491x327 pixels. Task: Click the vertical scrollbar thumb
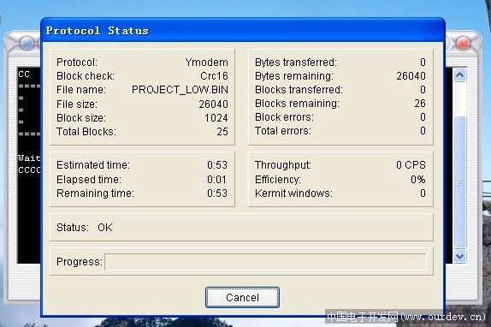coord(459,182)
